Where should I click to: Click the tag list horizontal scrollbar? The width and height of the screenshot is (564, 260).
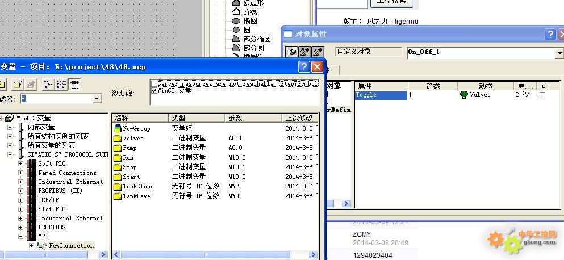(206, 254)
